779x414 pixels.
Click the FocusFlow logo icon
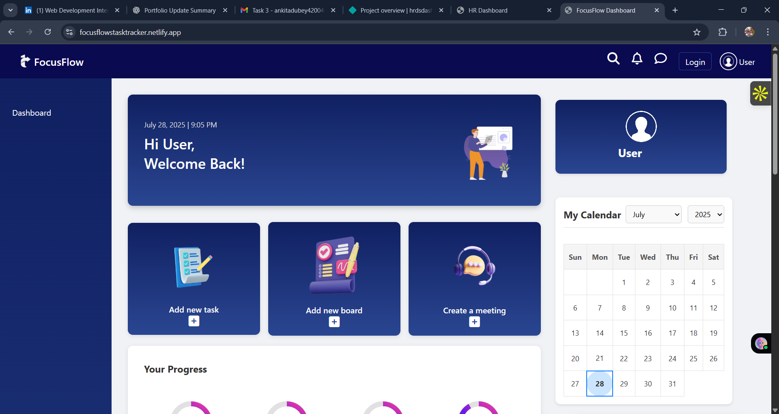[x=25, y=61]
